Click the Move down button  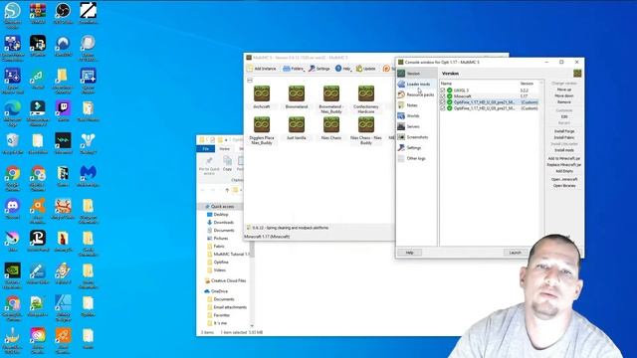564,95
